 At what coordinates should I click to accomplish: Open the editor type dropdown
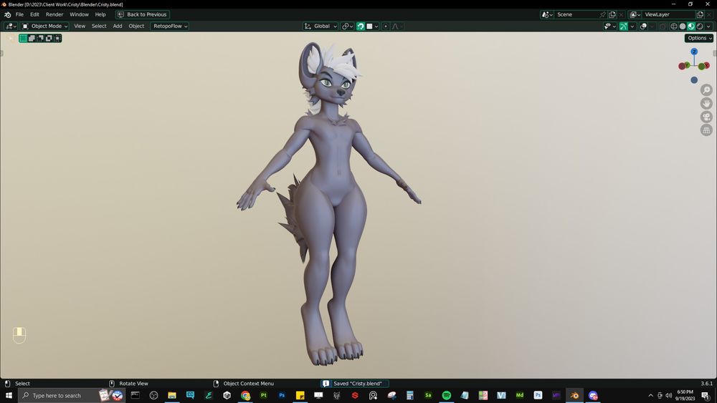click(11, 26)
